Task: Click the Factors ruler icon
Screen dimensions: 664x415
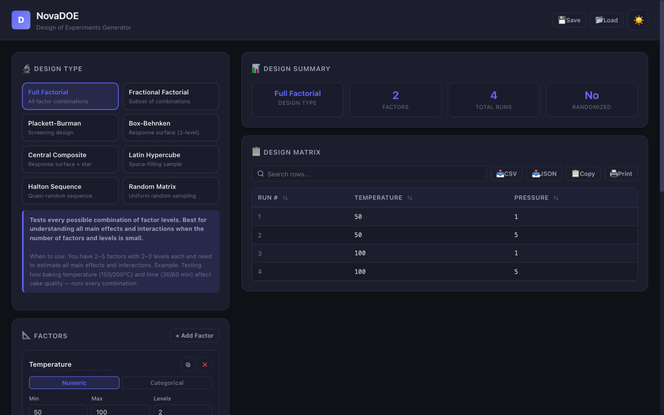Action: 26,336
